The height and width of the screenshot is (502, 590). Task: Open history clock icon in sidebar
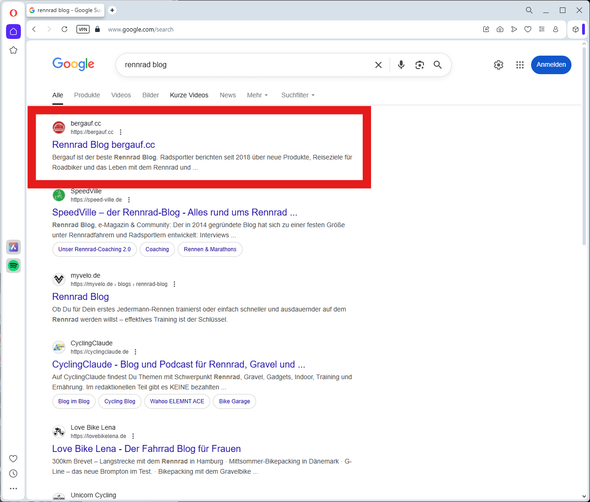(x=13, y=473)
